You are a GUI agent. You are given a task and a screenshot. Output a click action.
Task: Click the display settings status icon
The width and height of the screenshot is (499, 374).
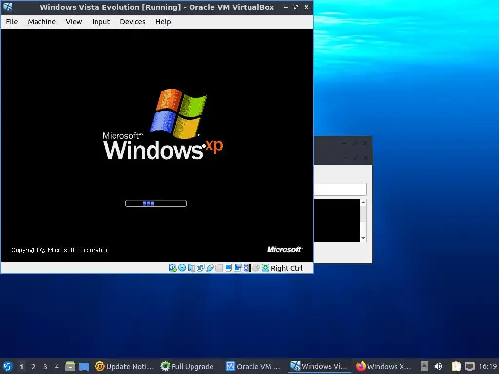[x=228, y=268]
